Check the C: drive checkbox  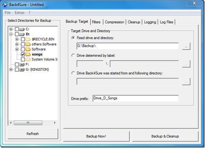click(x=17, y=29)
